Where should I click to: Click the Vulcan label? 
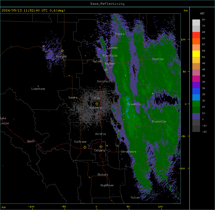(135, 198)
